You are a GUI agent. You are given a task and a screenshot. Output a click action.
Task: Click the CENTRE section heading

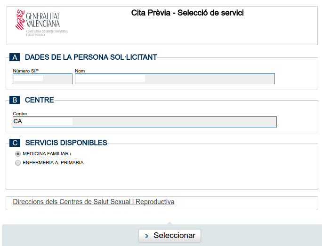(x=40, y=100)
